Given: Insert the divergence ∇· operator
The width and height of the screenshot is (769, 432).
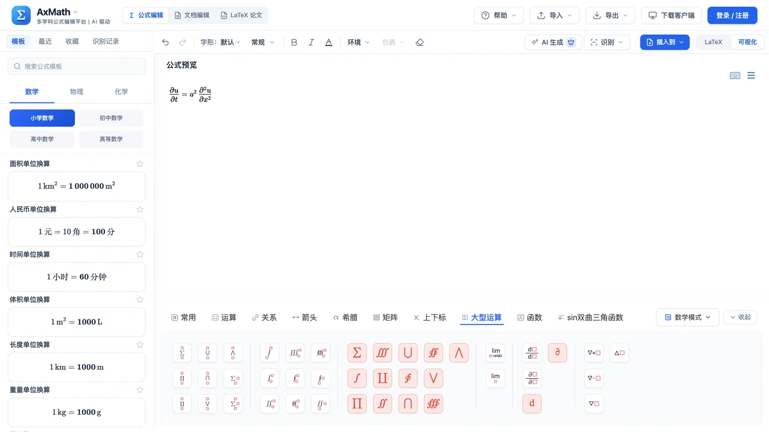Looking at the screenshot, I should click(594, 378).
